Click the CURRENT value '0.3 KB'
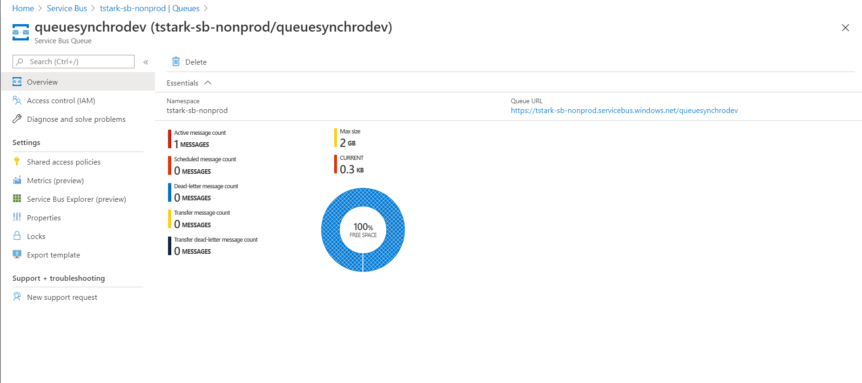The height and width of the screenshot is (383, 862). pos(352,170)
